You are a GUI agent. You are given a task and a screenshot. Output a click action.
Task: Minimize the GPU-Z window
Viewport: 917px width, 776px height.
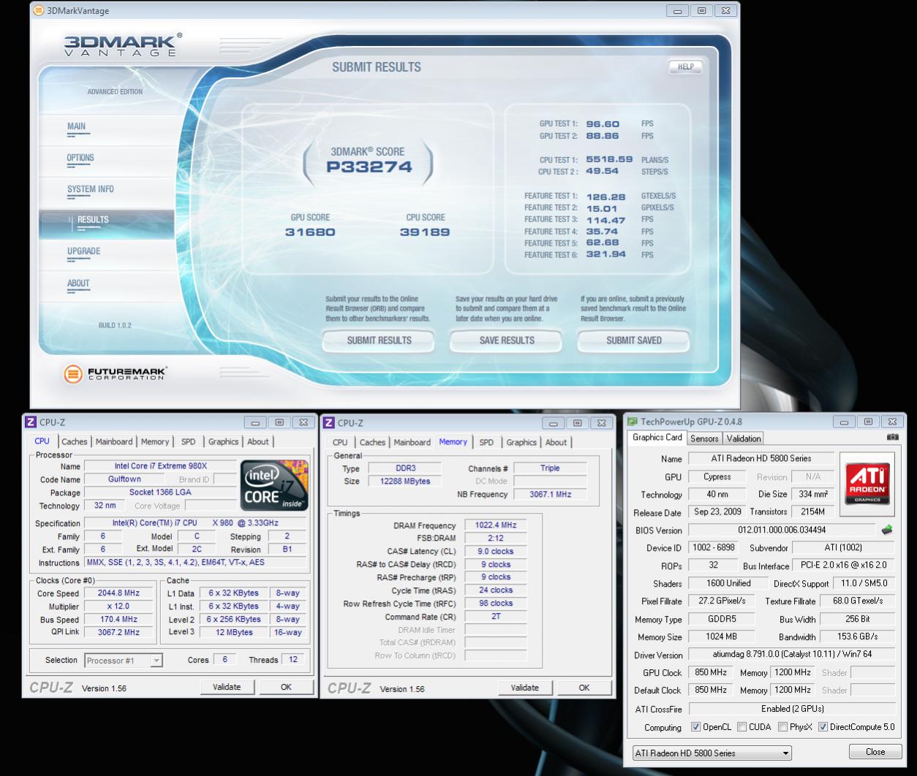pos(845,422)
